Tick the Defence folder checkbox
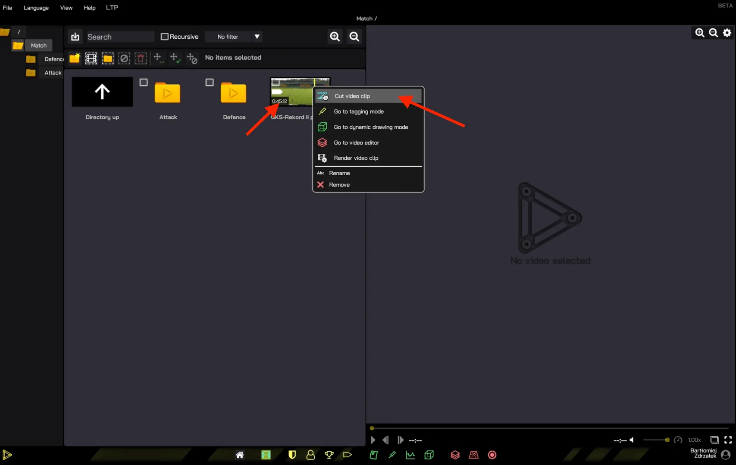The width and height of the screenshot is (736, 465). pyautogui.click(x=210, y=82)
